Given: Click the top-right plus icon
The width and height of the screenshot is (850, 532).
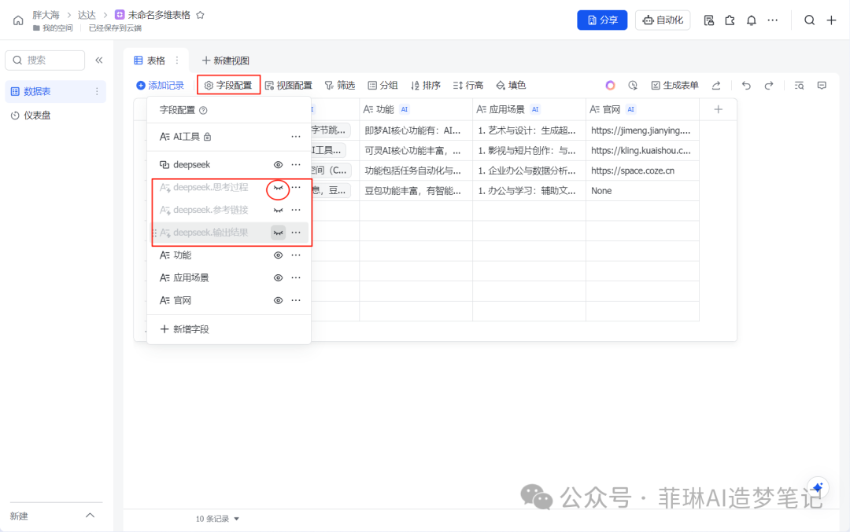Looking at the screenshot, I should [831, 20].
